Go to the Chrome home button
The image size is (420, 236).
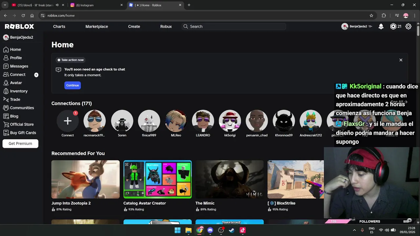[x=32, y=15]
